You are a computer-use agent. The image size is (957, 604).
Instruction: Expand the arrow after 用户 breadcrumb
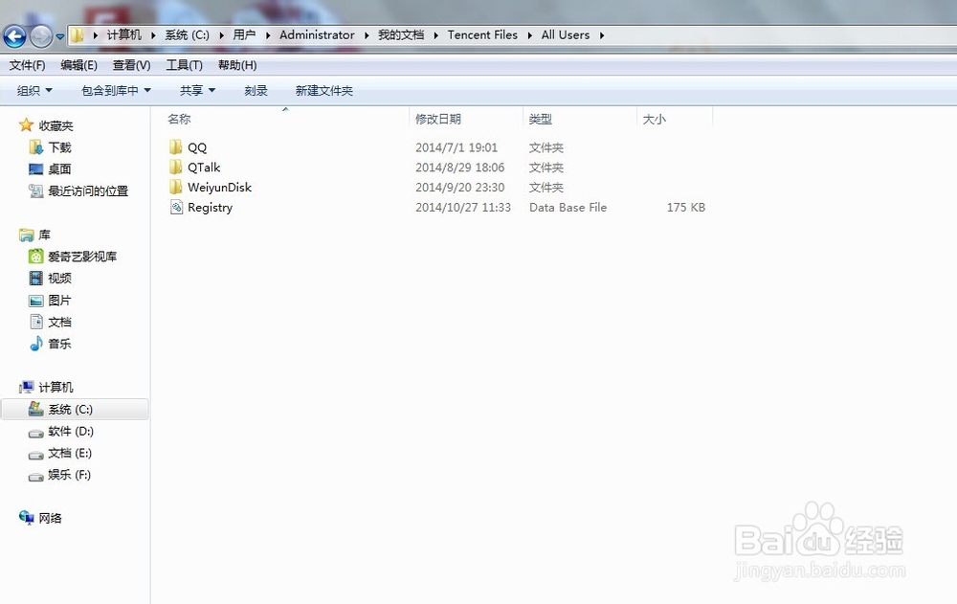point(268,35)
